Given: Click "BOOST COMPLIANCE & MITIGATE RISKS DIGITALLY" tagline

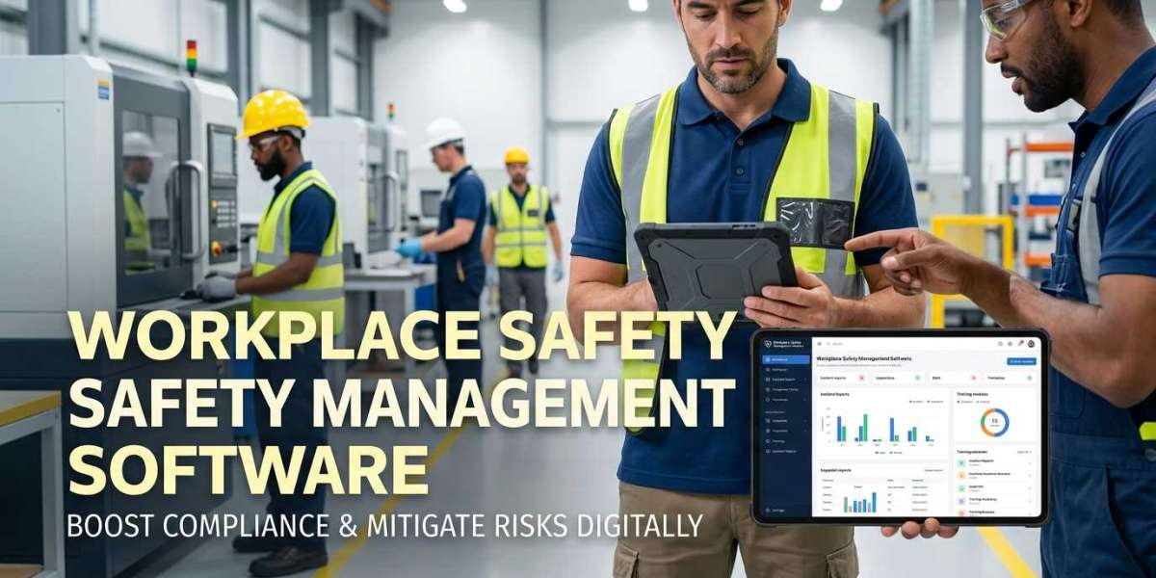Looking at the screenshot, I should [x=383, y=526].
